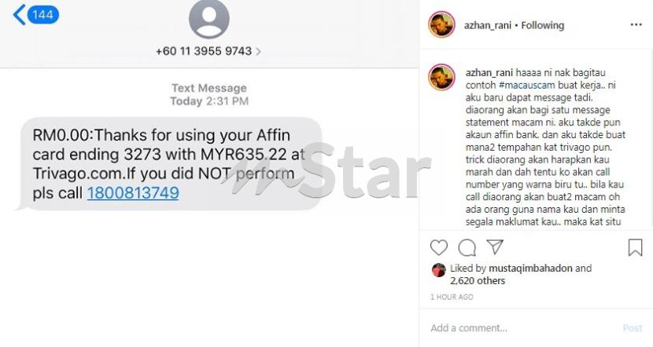Open the azhan_rani username in post header
Screen dimensions: 653x347
[488, 25]
